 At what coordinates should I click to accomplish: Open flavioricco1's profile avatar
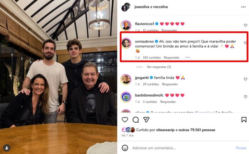(x=126, y=25)
